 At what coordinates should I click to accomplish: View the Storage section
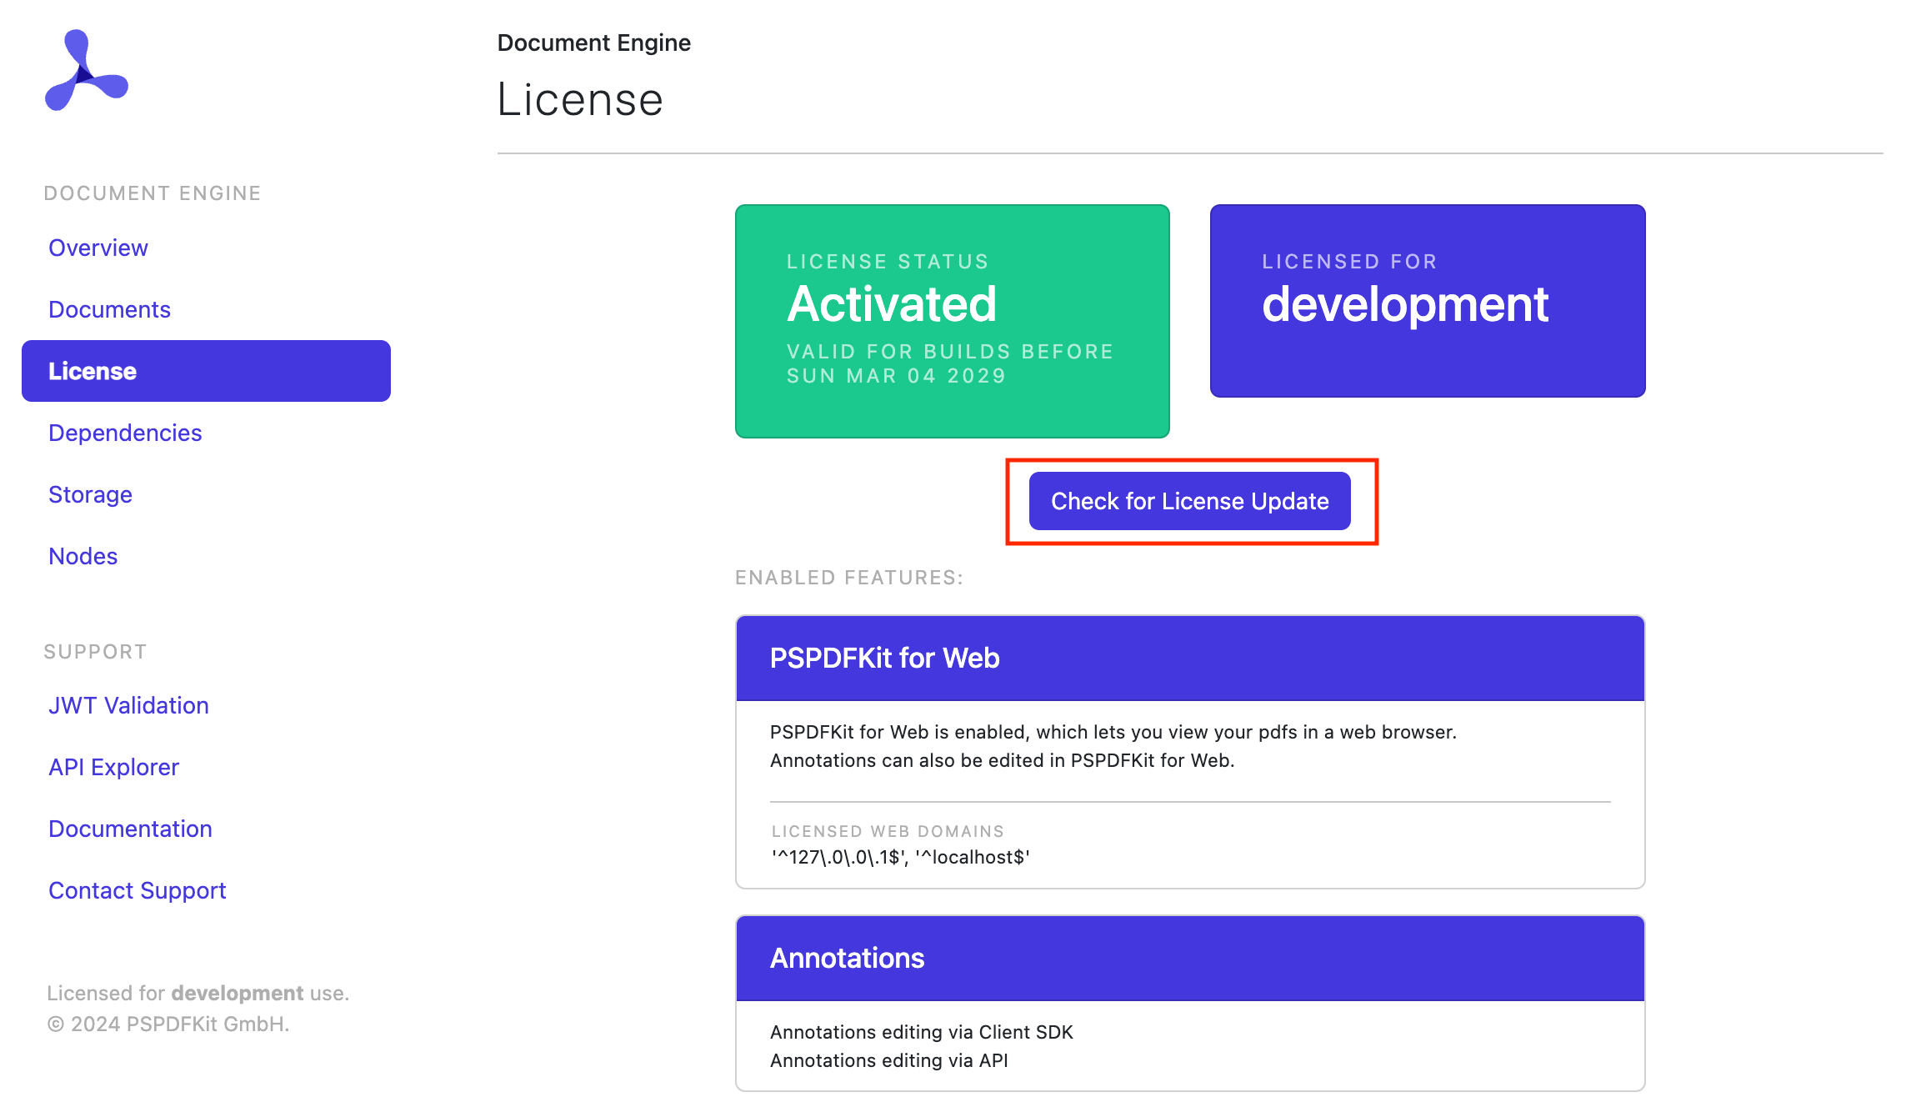90,494
